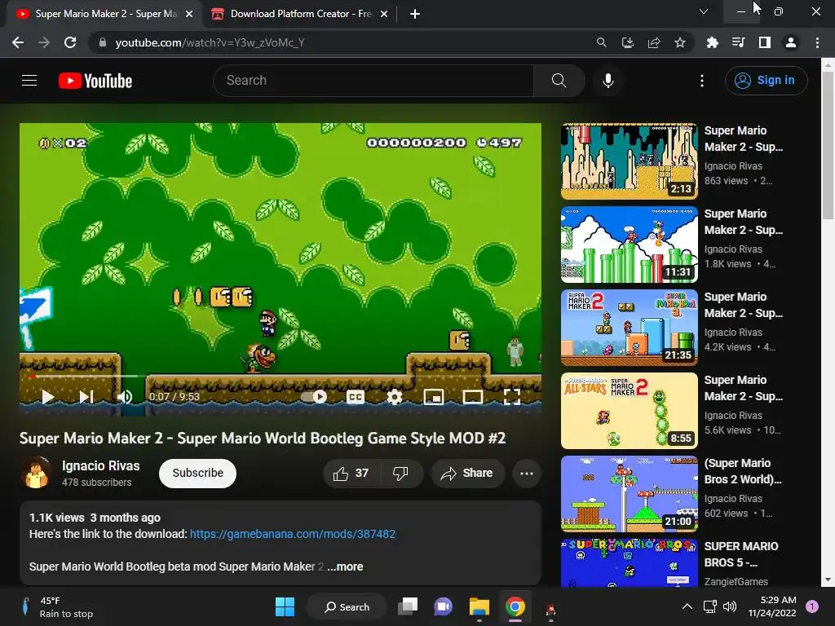835x626 pixels.
Task: Enter full screen mode
Action: (x=512, y=397)
